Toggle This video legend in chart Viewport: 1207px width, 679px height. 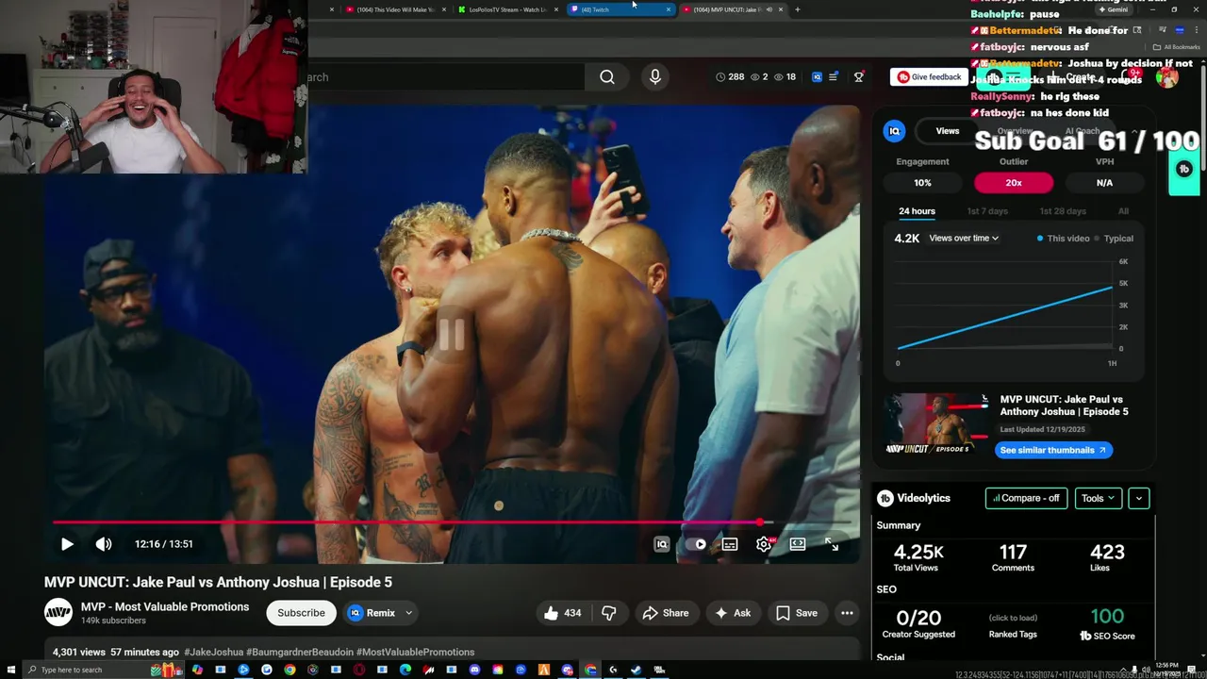pos(1064,239)
